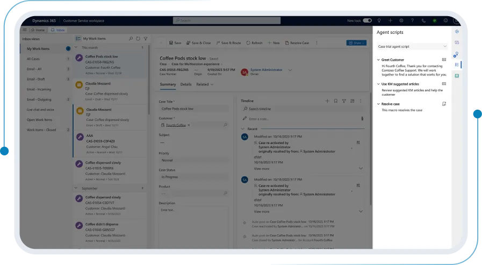482x265 pixels.
Task: Click New in command bar
Action: [x=274, y=42]
